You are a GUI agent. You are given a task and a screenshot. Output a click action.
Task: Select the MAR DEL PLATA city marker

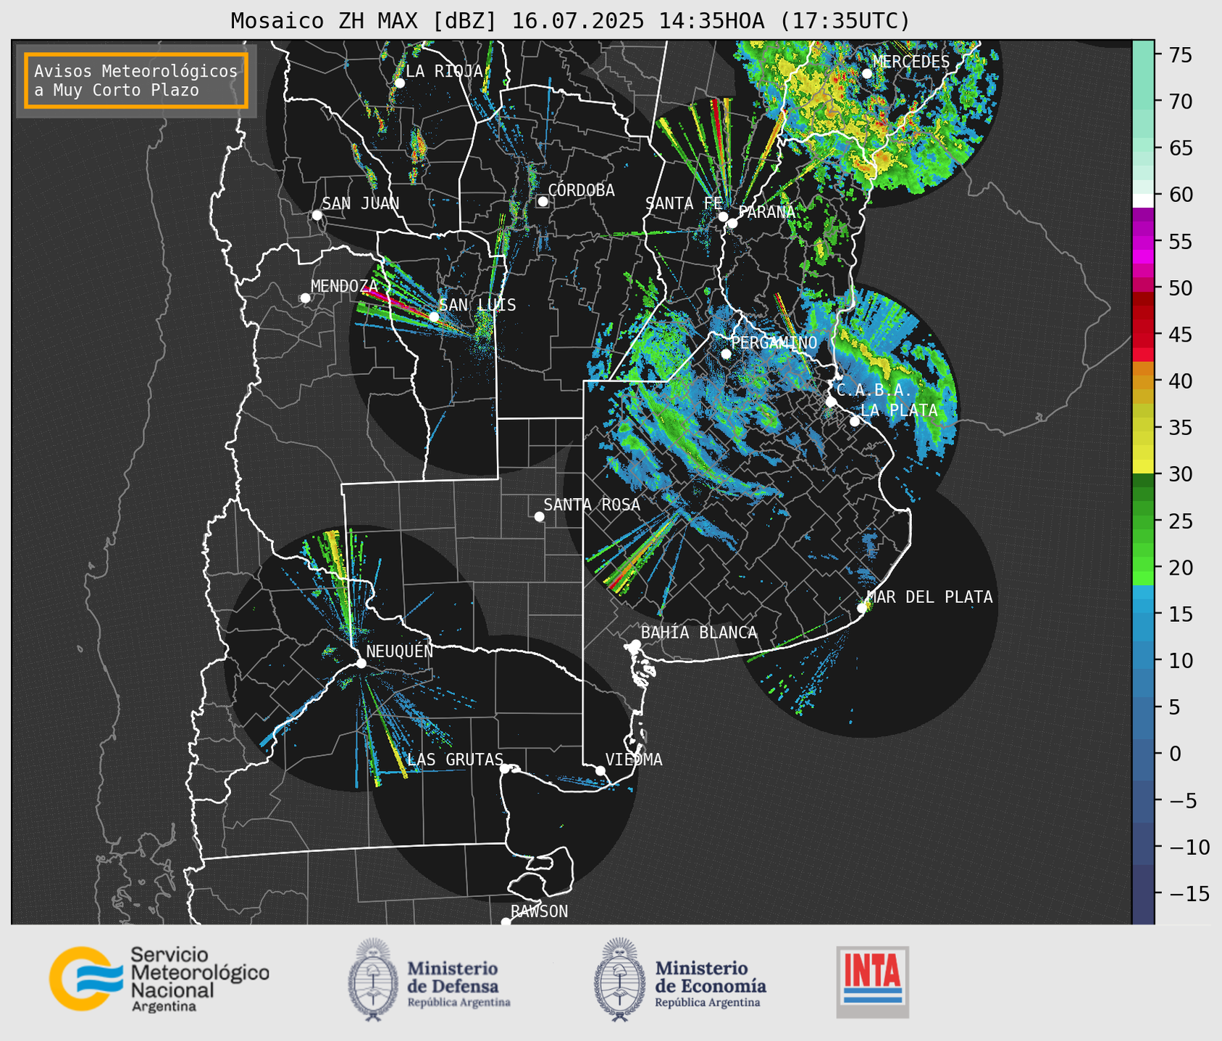pos(862,608)
